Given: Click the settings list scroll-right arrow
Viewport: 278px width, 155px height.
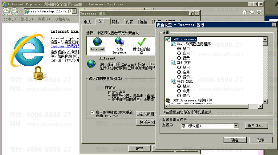Looking at the screenshot, I should tap(260, 106).
